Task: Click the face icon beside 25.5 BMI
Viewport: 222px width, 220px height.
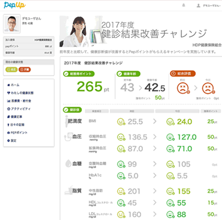Action: [x=121, y=122]
